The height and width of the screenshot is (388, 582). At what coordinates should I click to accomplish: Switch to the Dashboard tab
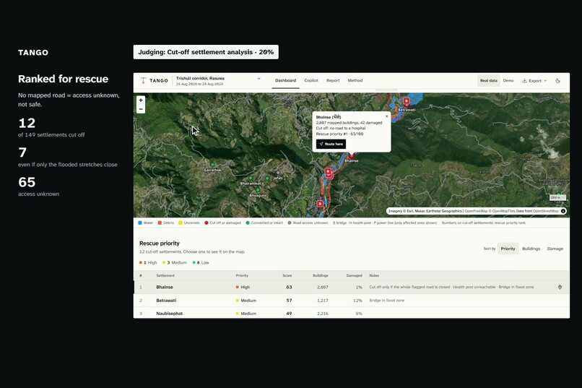pyautogui.click(x=285, y=81)
